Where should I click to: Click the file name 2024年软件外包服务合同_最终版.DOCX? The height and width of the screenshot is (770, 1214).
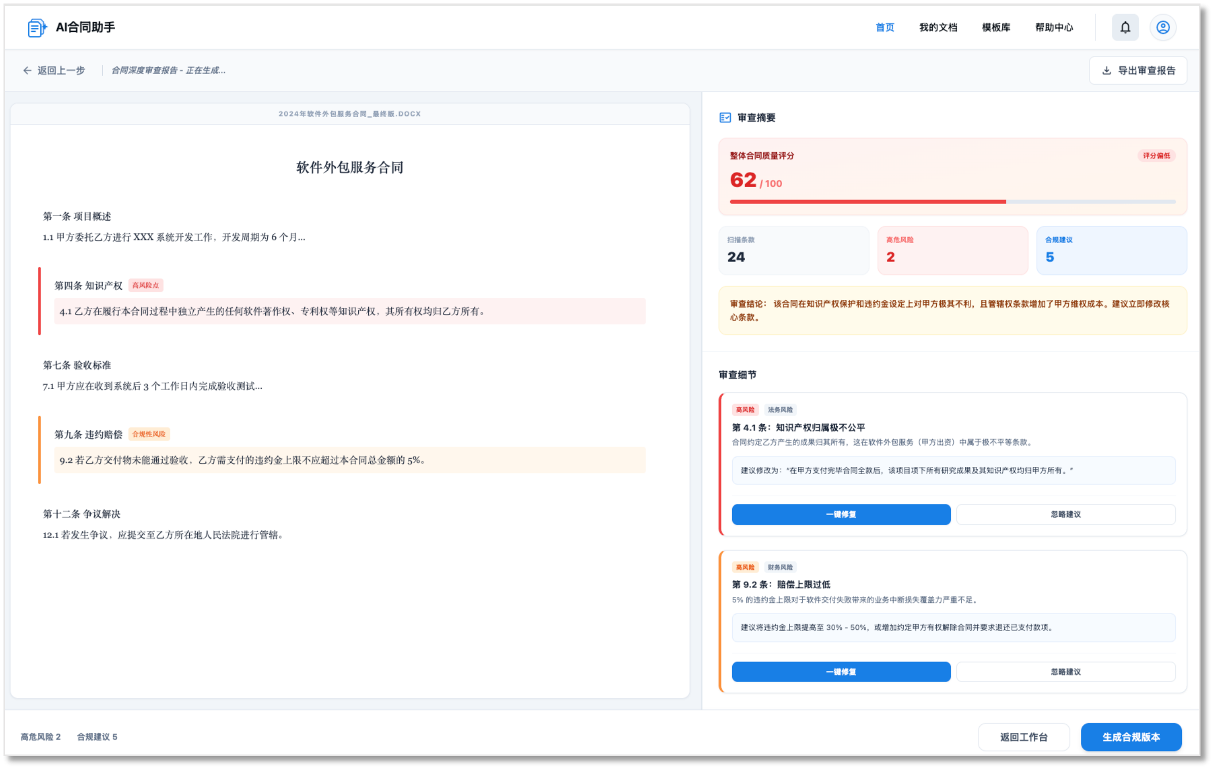tap(349, 114)
